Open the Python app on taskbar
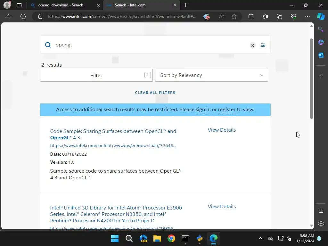328x246 pixels. [x=200, y=238]
